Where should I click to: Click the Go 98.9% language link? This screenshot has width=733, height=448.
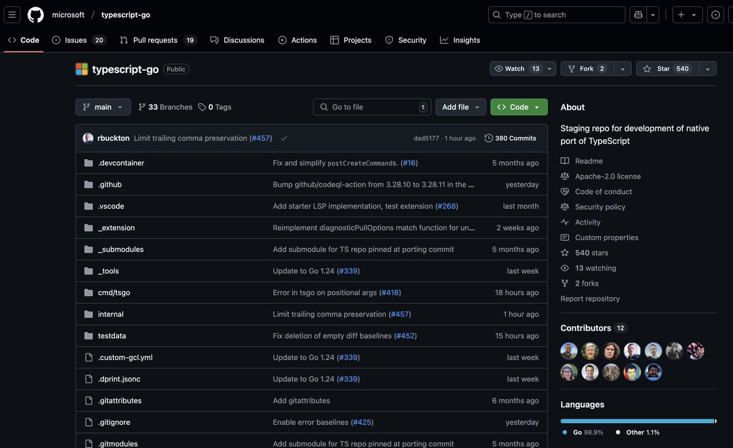pyautogui.click(x=583, y=432)
